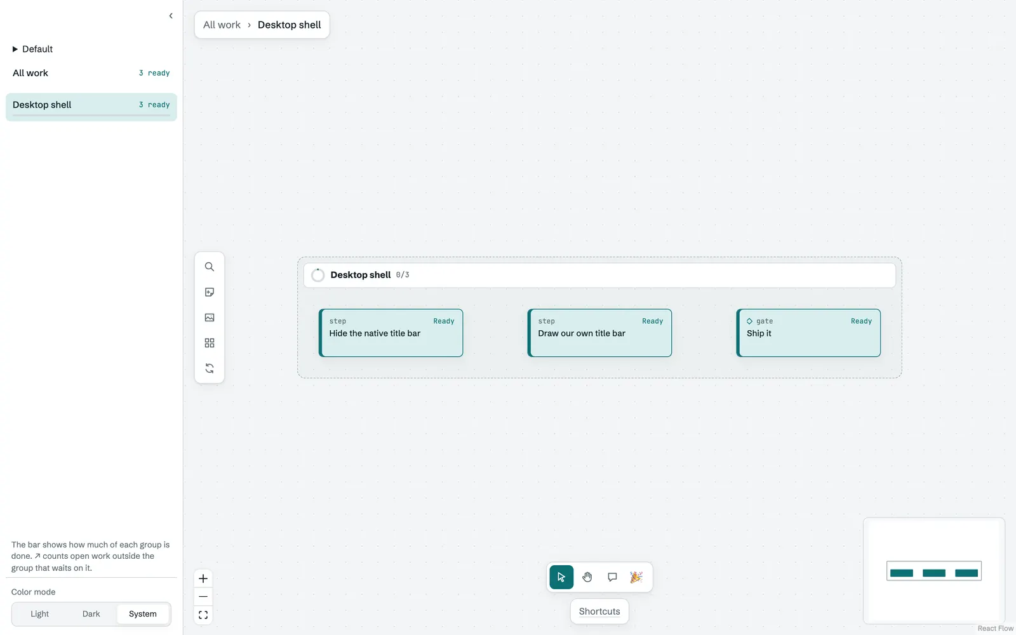
Task: Zoom out with the minus button
Action: pyautogui.click(x=203, y=597)
